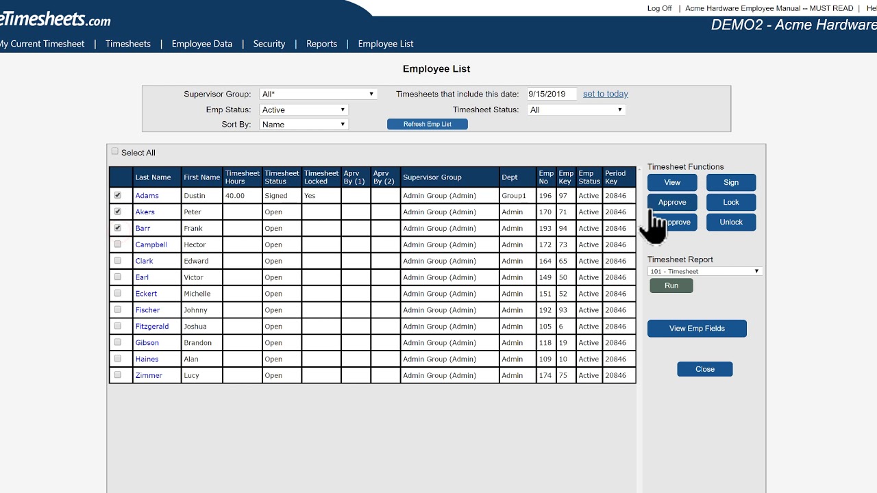Click the set to today link
The image size is (877, 493).
pyautogui.click(x=606, y=94)
